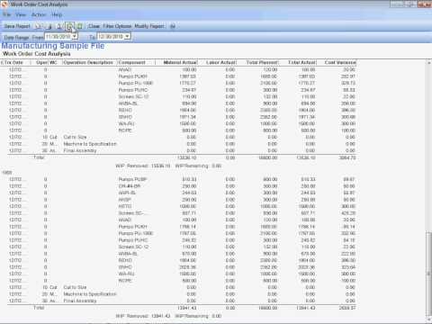Image resolution: width=432 pixels, height=324 pixels.
Task: Click the Pumps:PUBP component cell
Action: click(x=132, y=179)
